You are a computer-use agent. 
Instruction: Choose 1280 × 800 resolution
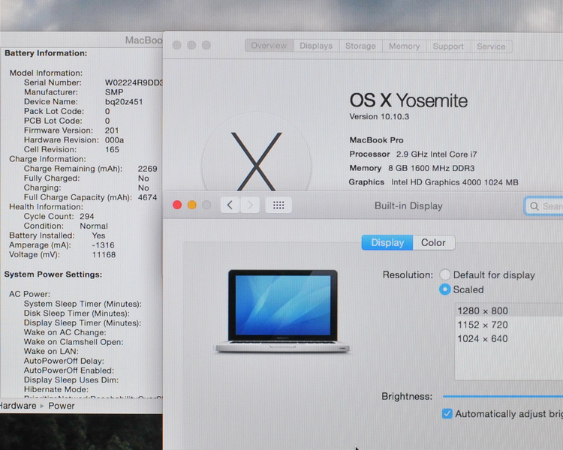point(509,310)
